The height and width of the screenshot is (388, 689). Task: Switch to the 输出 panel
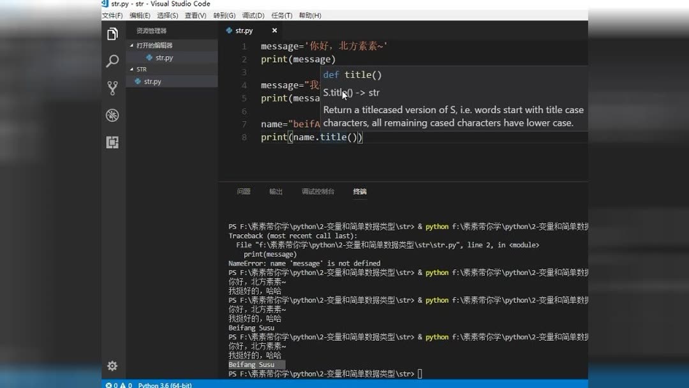click(x=275, y=191)
